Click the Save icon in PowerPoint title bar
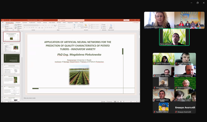 [3, 20]
